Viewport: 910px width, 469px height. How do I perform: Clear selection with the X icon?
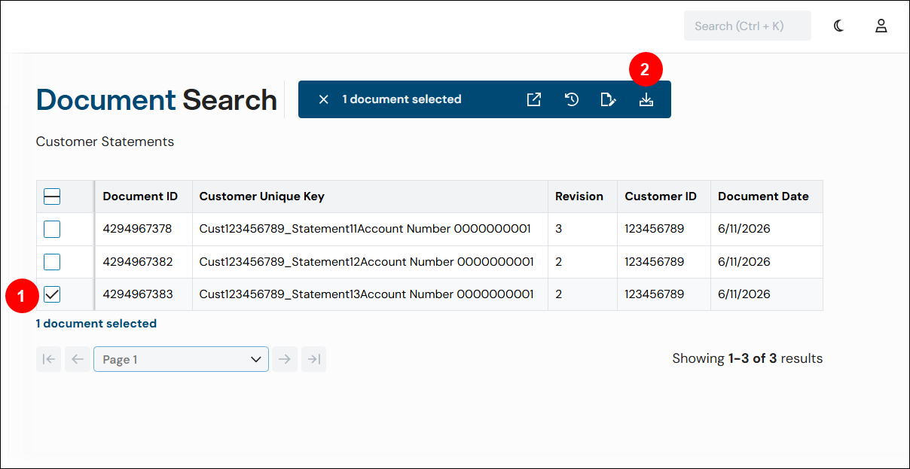(324, 99)
